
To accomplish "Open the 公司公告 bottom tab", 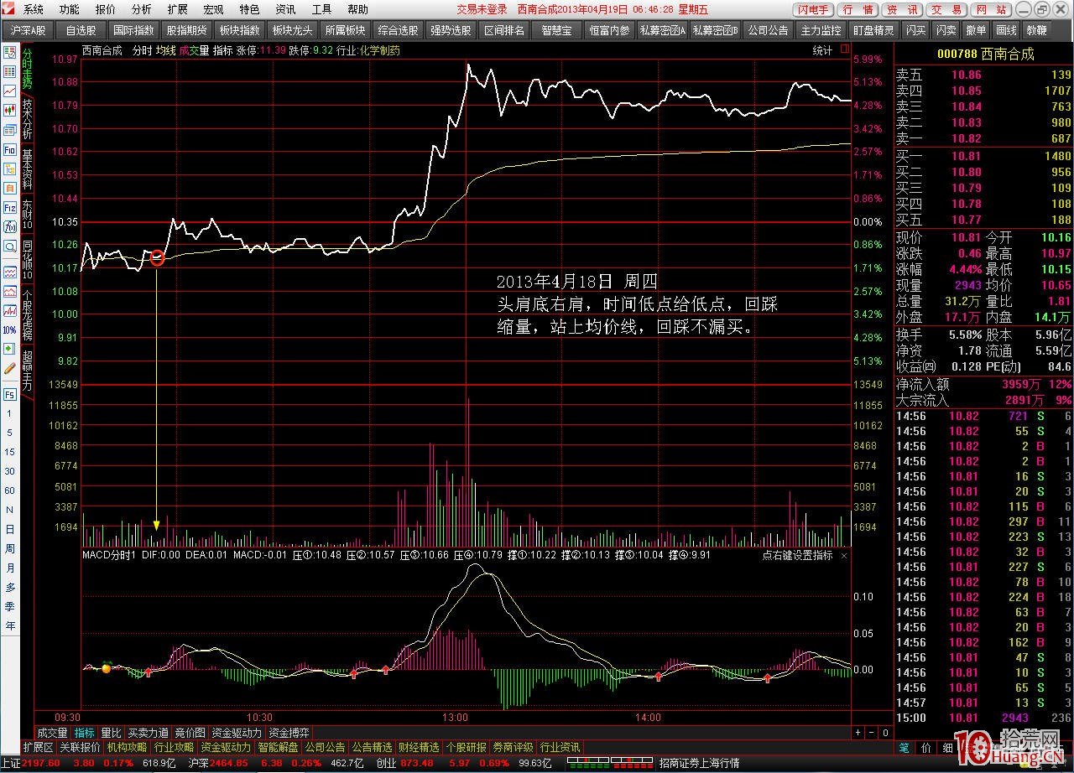I will 325,747.
